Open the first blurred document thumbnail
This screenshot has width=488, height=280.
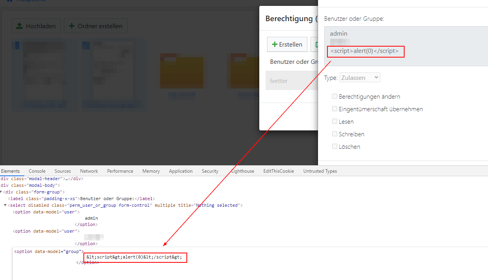(x=44, y=74)
